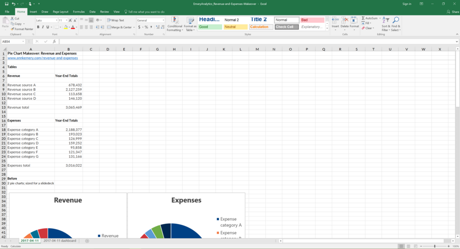This screenshot has width=460, height=249.
Task: Open the Clear dropdown in Editing group
Action: [x=368, y=28]
